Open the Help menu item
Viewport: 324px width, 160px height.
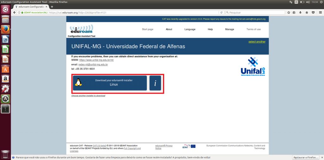pos(210,29)
